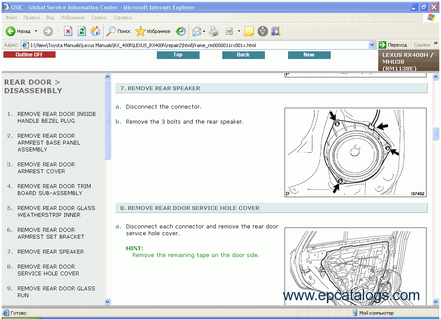Click content pane scroll up arrow

click(435, 77)
